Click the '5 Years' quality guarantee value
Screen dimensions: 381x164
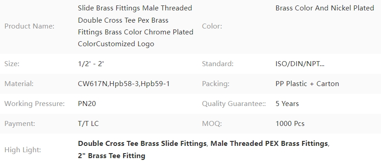point(287,104)
